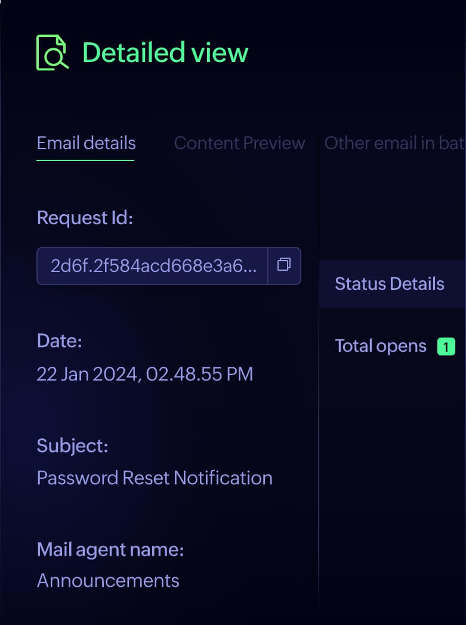Click the Request Id value field

click(x=154, y=266)
